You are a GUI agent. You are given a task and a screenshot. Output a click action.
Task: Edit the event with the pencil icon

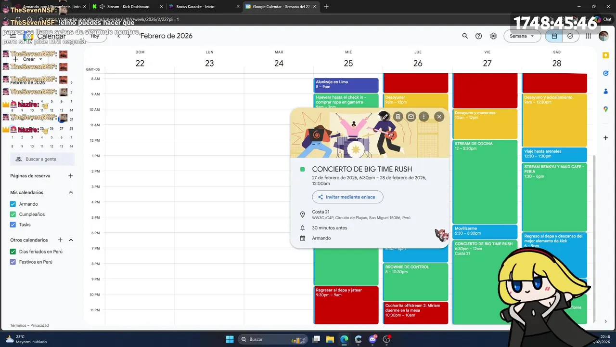384,117
